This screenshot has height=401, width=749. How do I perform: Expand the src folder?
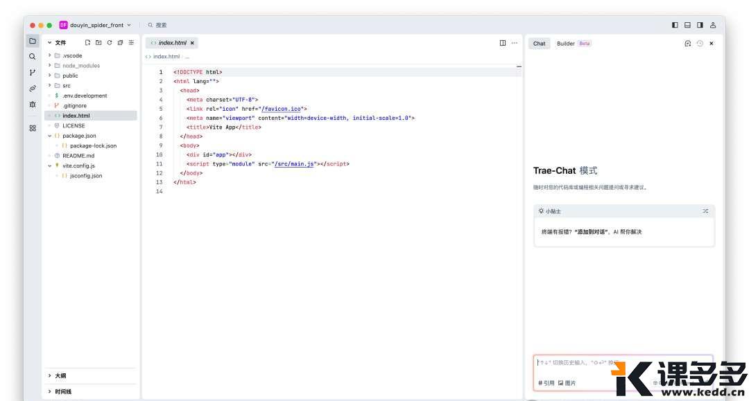(66, 86)
